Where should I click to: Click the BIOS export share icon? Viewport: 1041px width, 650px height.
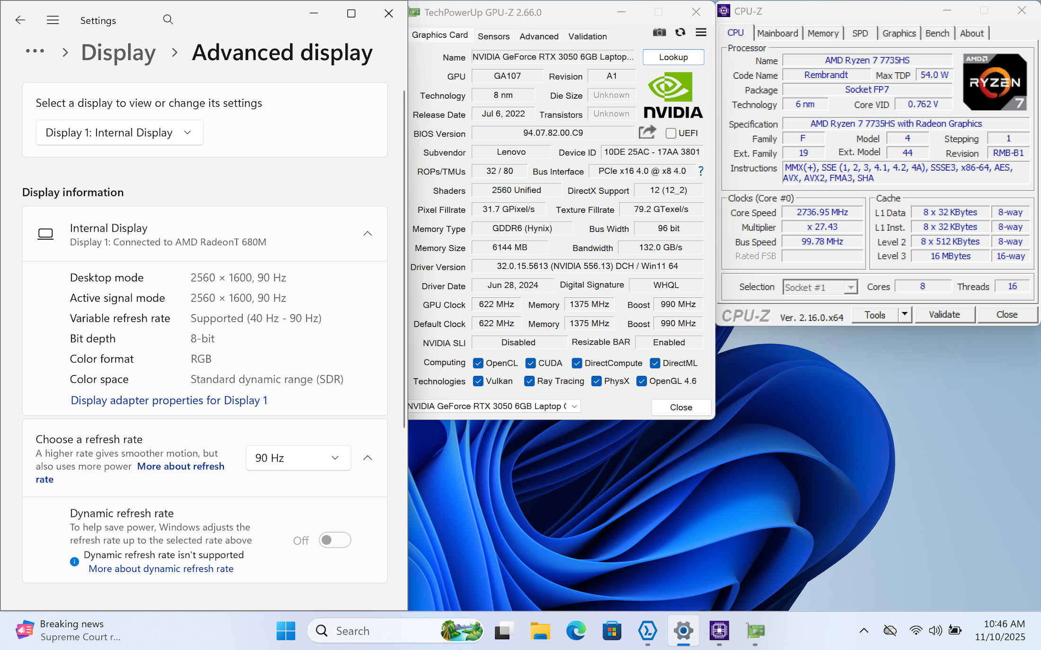click(x=647, y=132)
